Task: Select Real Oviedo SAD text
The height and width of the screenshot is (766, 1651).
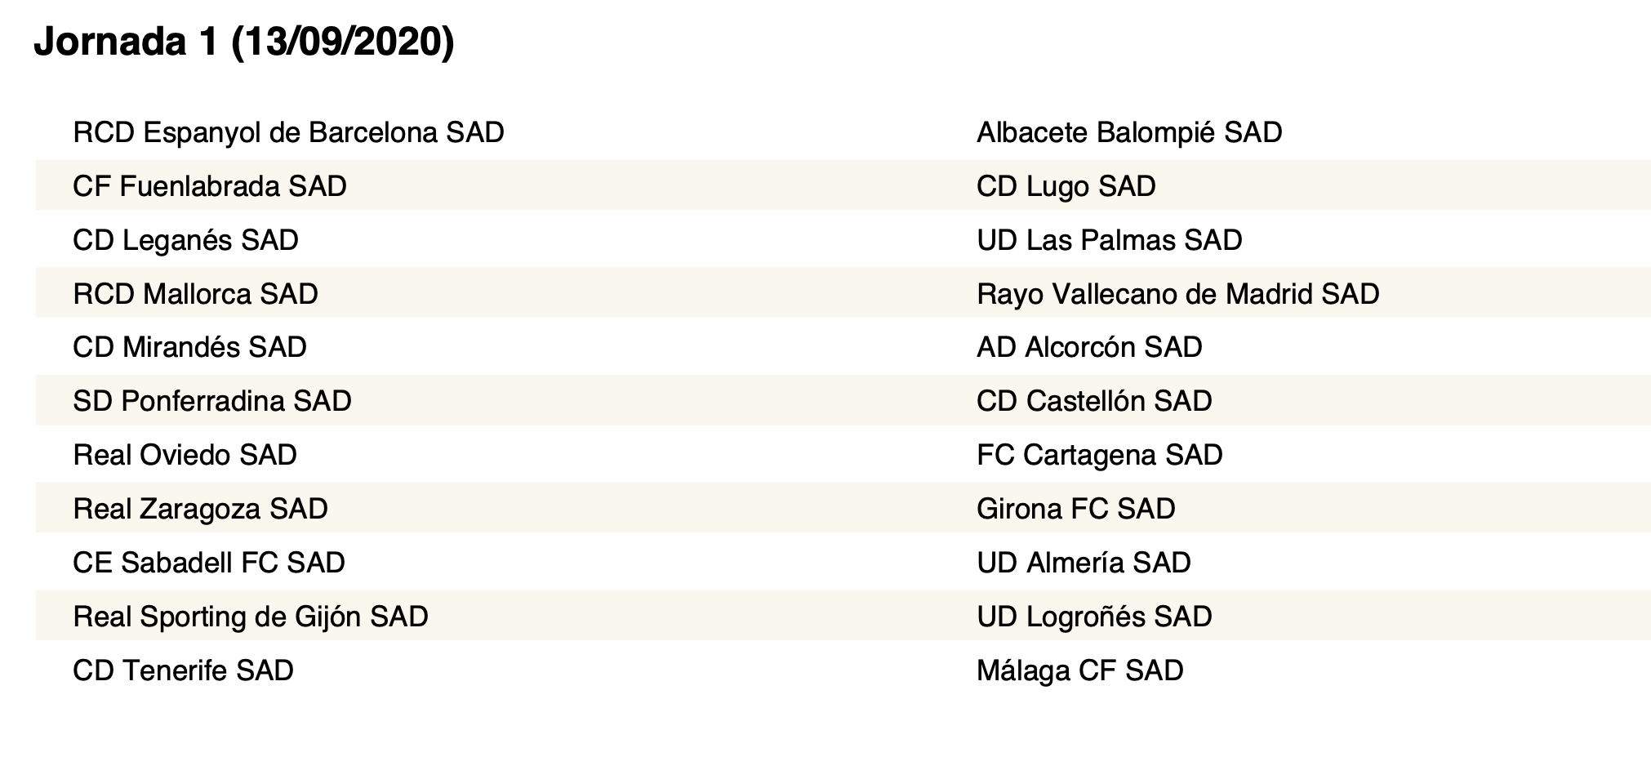Action: pyautogui.click(x=185, y=455)
